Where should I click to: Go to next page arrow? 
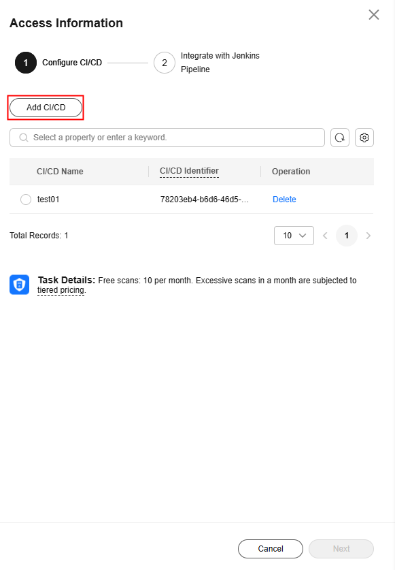[x=368, y=236]
